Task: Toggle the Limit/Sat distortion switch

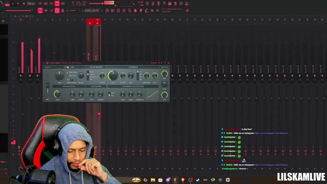Action: (x=109, y=94)
